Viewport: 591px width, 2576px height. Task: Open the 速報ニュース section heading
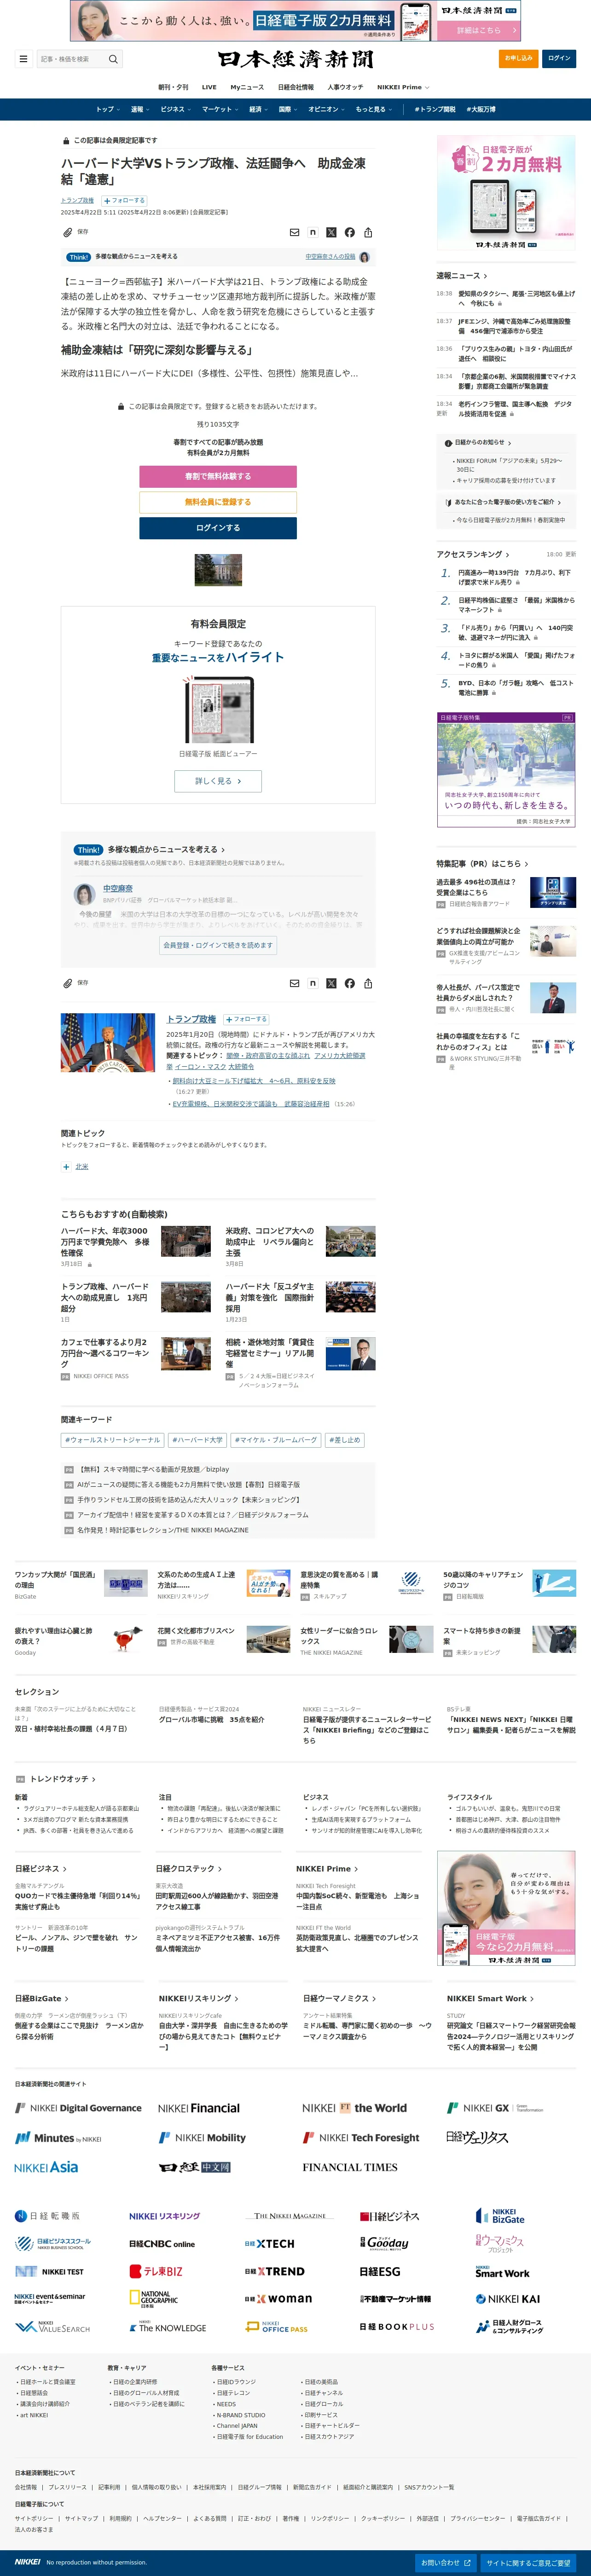(461, 276)
